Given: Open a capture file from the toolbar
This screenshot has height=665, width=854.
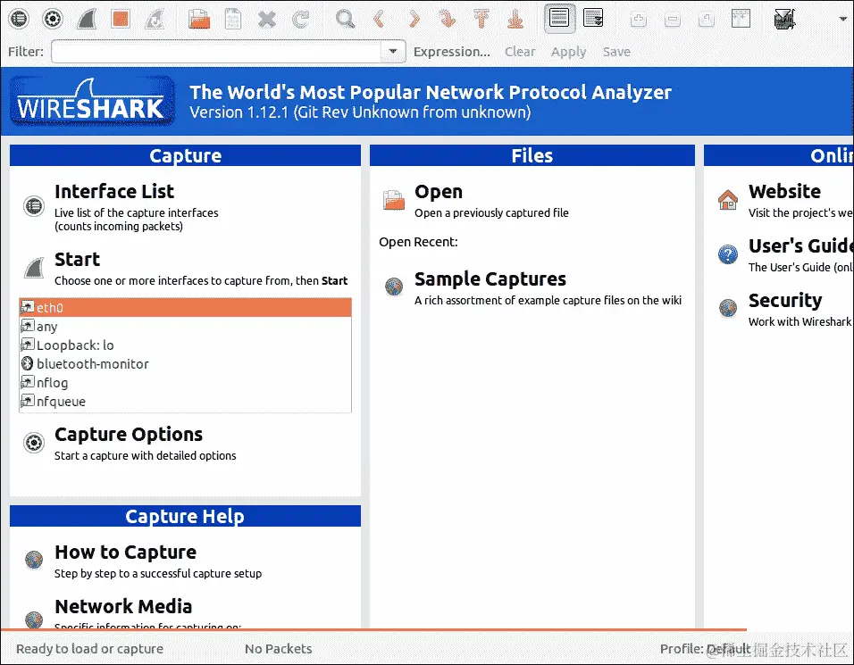Looking at the screenshot, I should point(199,19).
